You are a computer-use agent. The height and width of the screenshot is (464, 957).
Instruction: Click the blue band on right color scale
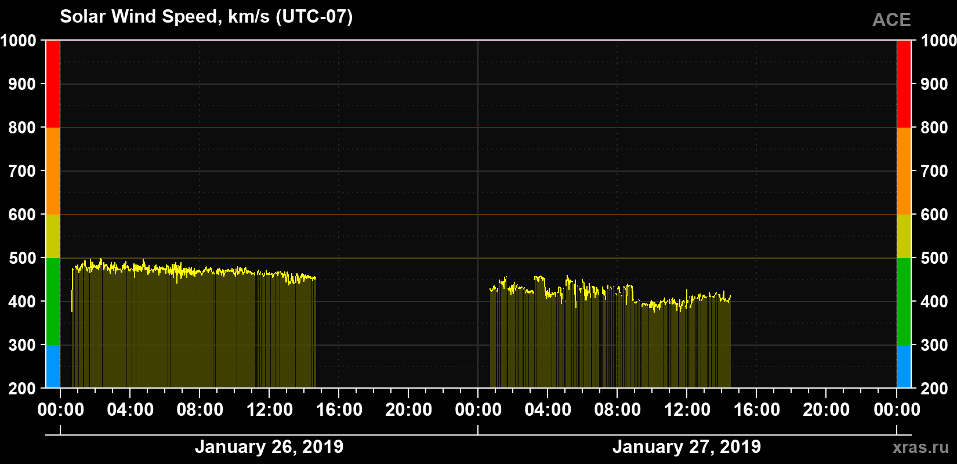tap(904, 367)
